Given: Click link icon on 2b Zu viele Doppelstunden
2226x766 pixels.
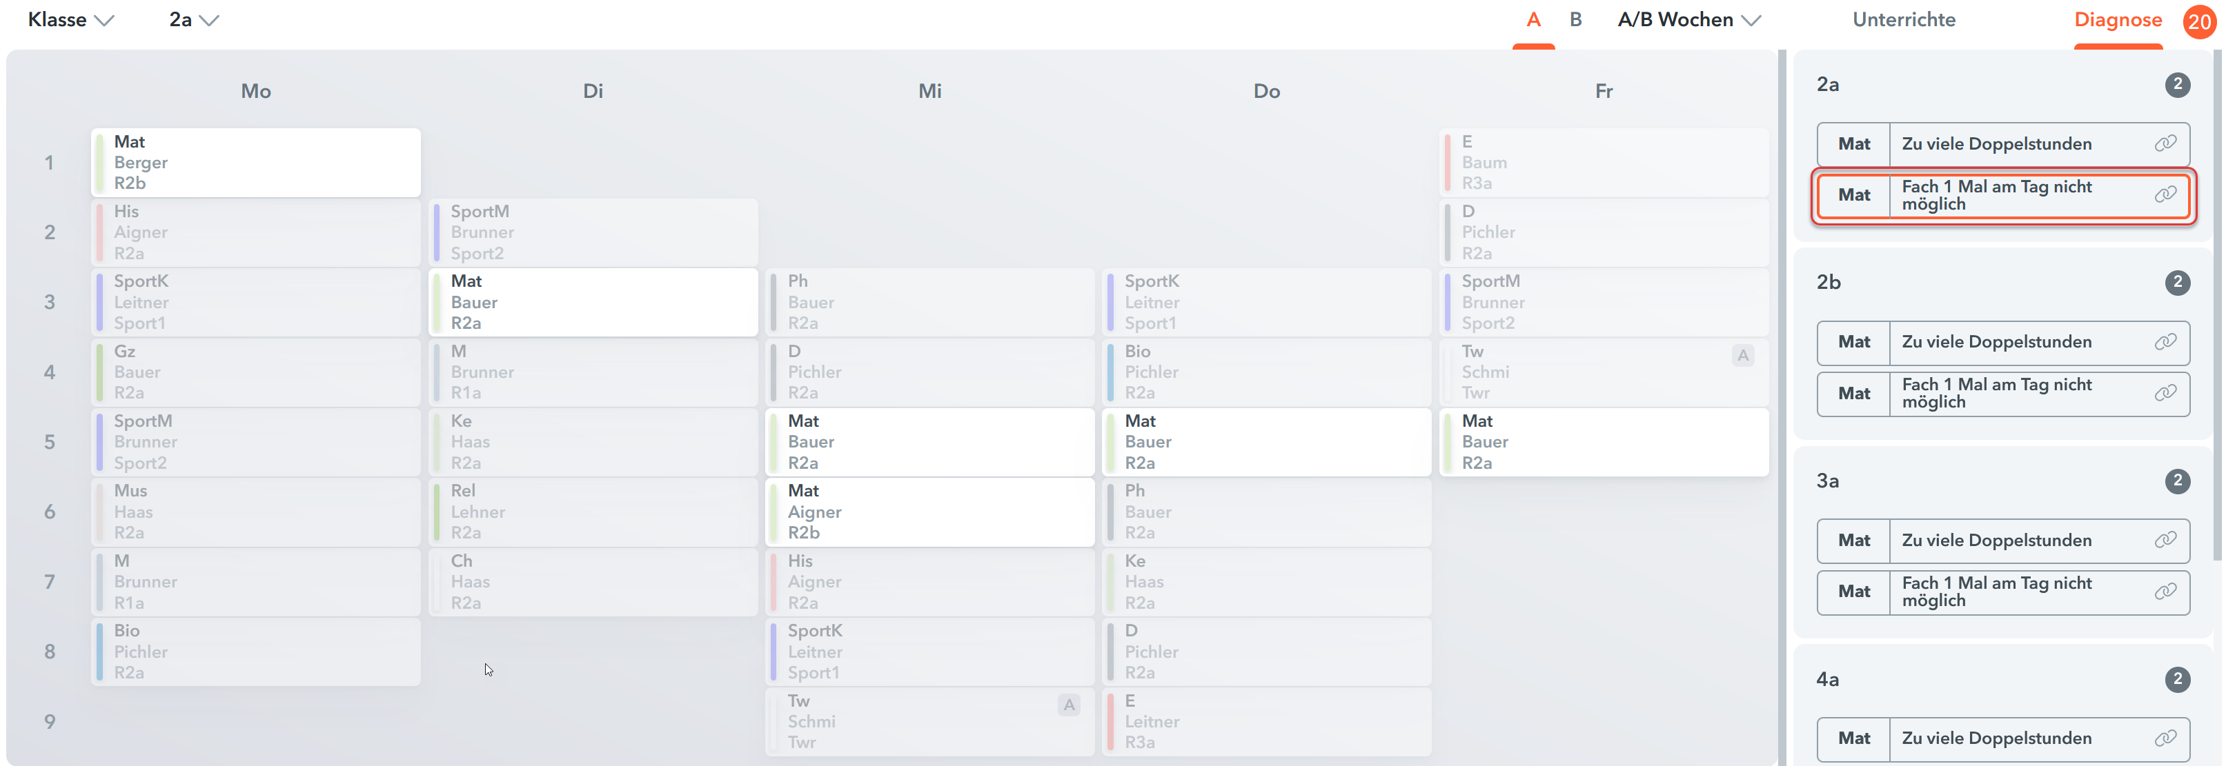Looking at the screenshot, I should pyautogui.click(x=2165, y=341).
